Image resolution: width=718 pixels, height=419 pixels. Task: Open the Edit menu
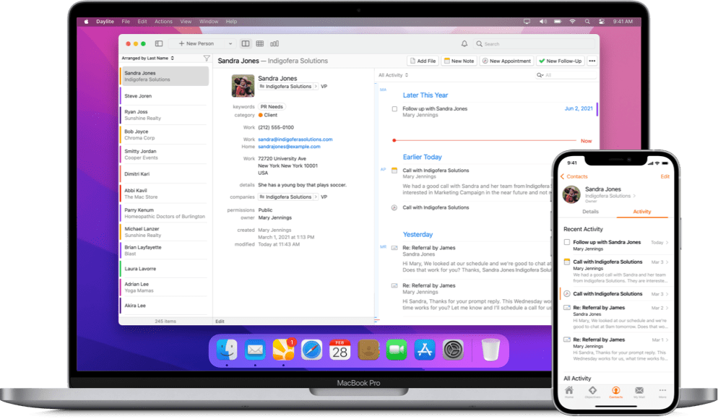tap(142, 22)
